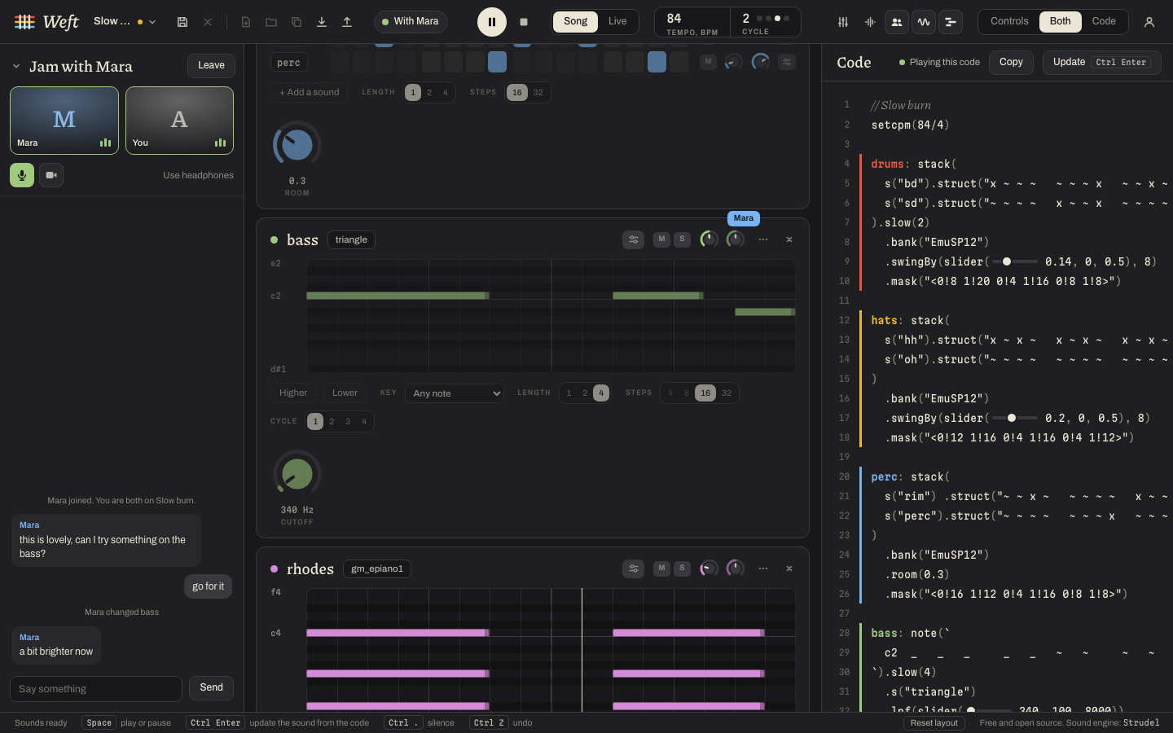
Task: Toggle the jam session people icon
Action: click(x=897, y=22)
